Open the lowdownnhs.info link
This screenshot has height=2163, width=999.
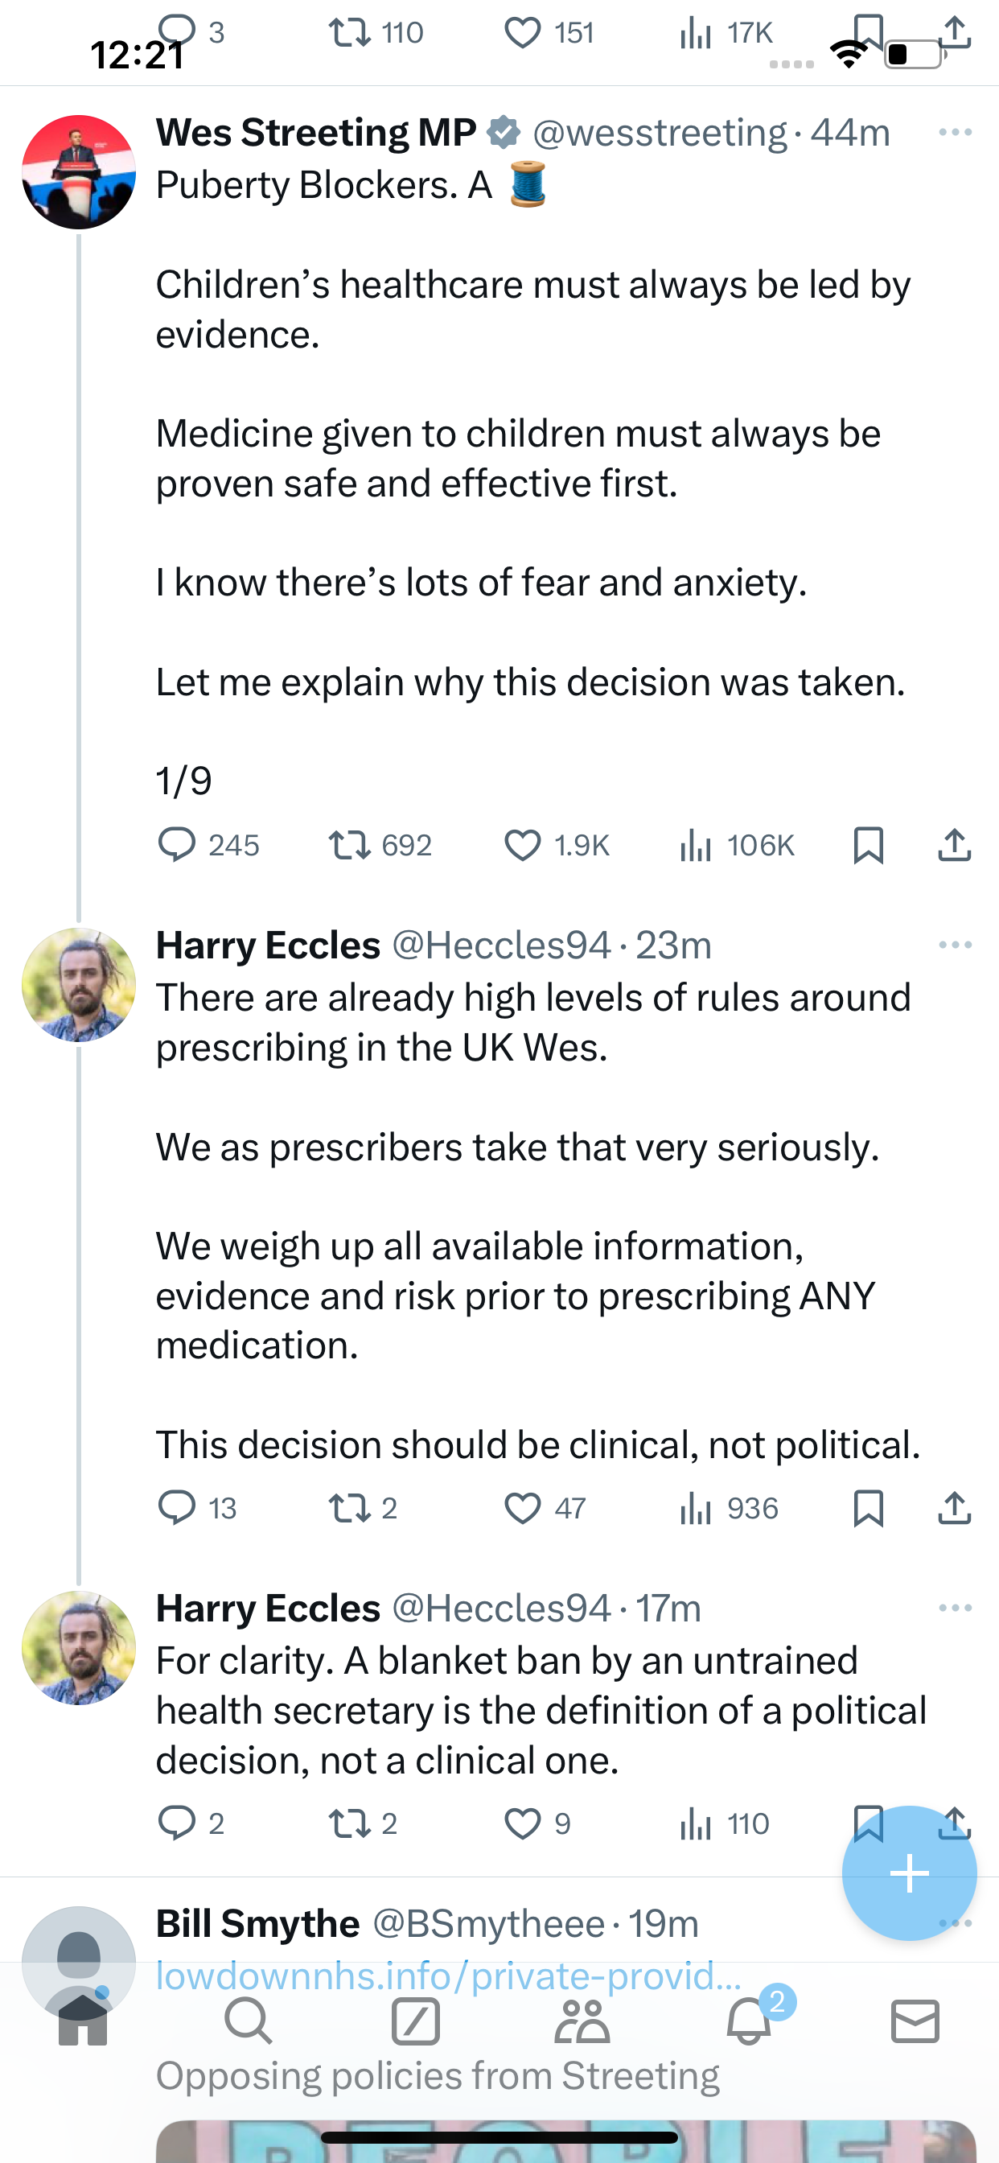[448, 1976]
